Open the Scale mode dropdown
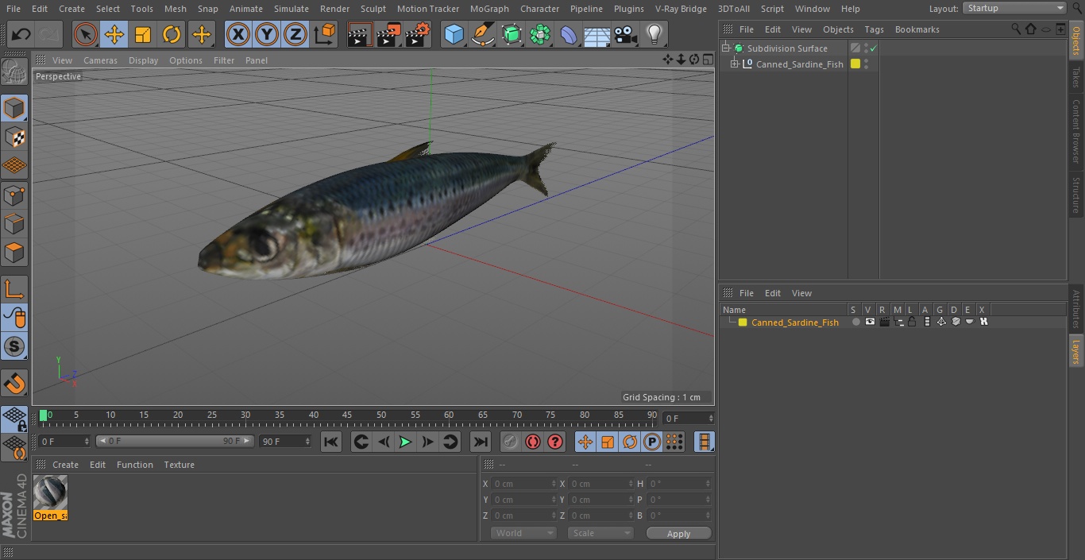Screen dimensions: 1085x560 [600, 533]
